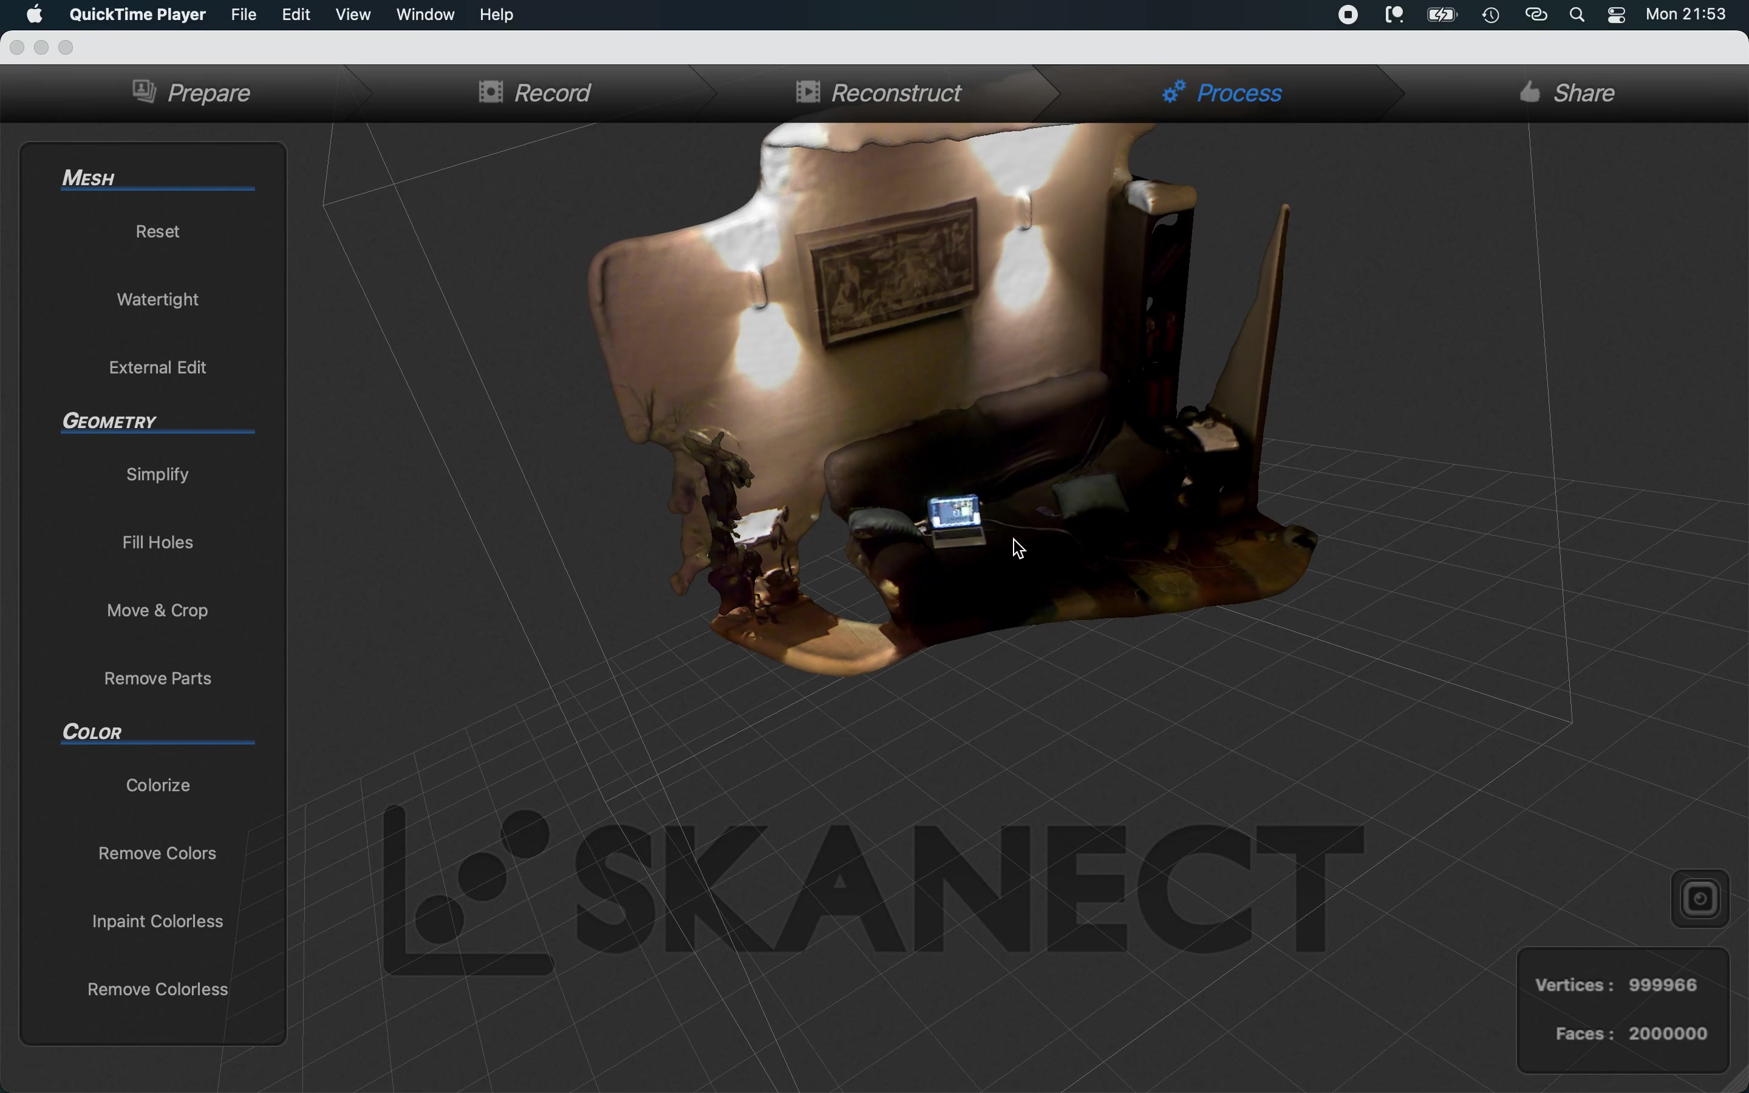
Task: Go to the Reconstruct tab
Action: point(879,94)
